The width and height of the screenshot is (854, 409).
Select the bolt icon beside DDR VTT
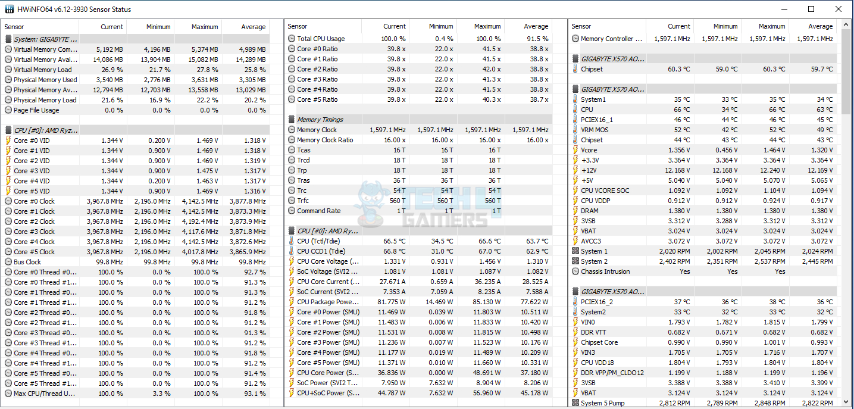pos(575,332)
